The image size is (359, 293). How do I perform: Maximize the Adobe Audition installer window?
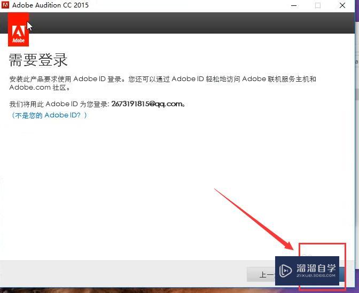pyautogui.click(x=318, y=5)
